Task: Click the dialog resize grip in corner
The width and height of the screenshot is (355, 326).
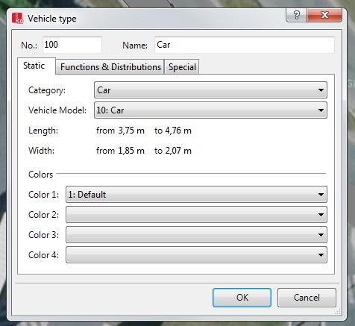Action: [x=338, y=312]
